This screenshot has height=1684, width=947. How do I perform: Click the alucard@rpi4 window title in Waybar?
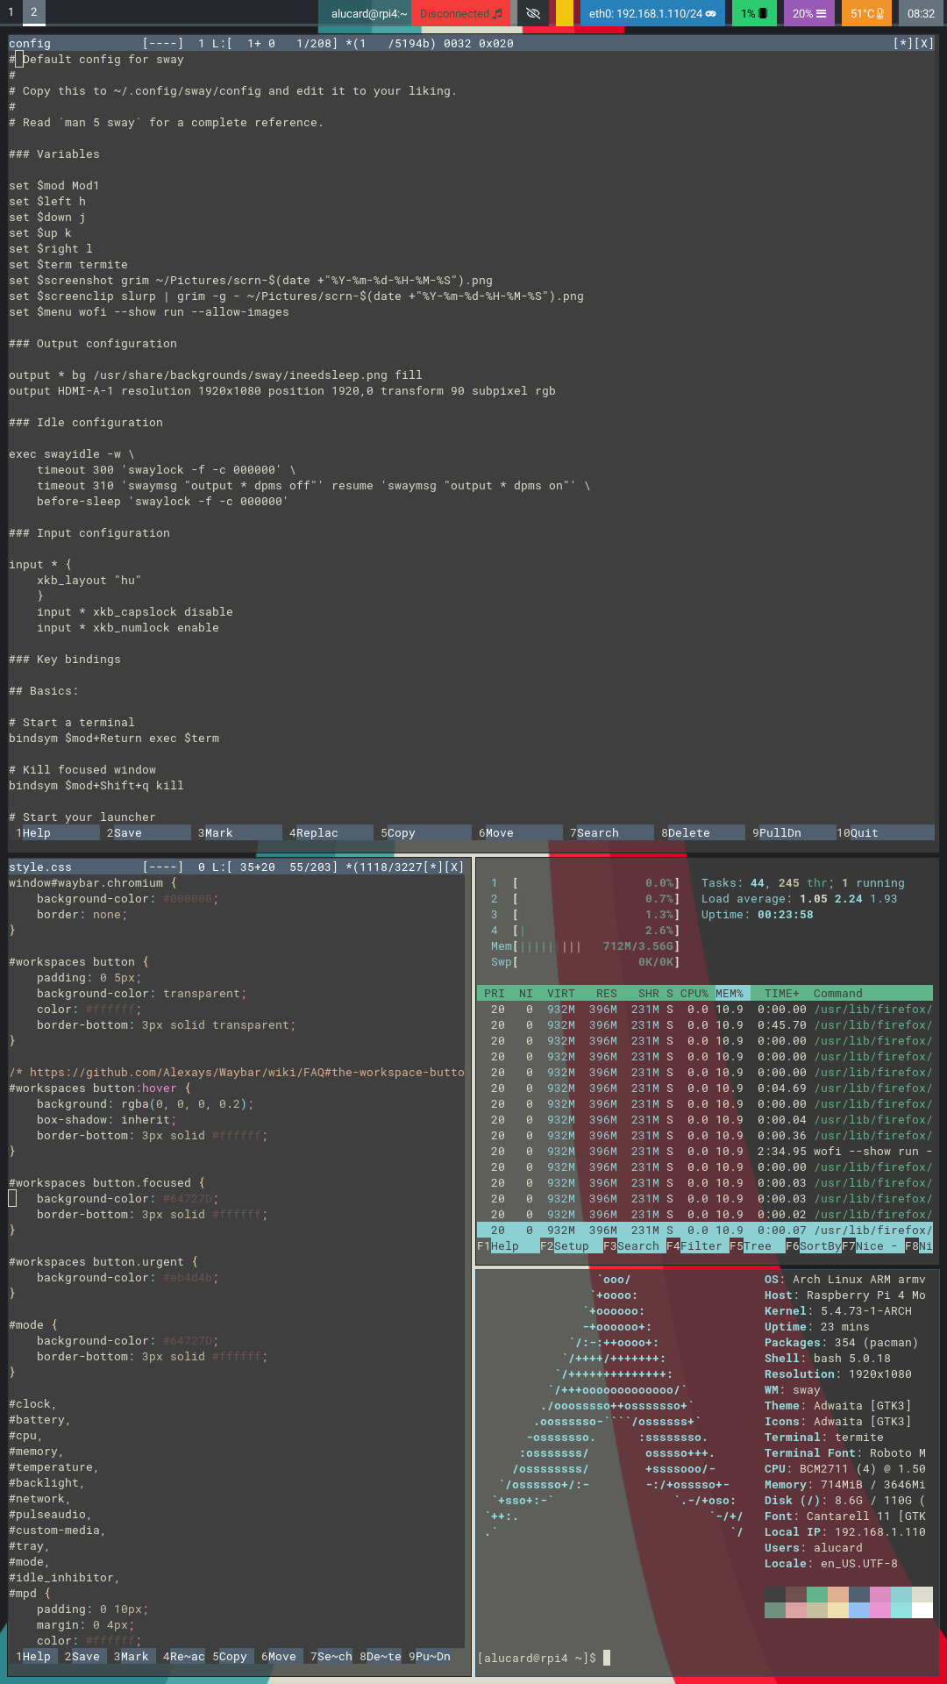pos(369,13)
